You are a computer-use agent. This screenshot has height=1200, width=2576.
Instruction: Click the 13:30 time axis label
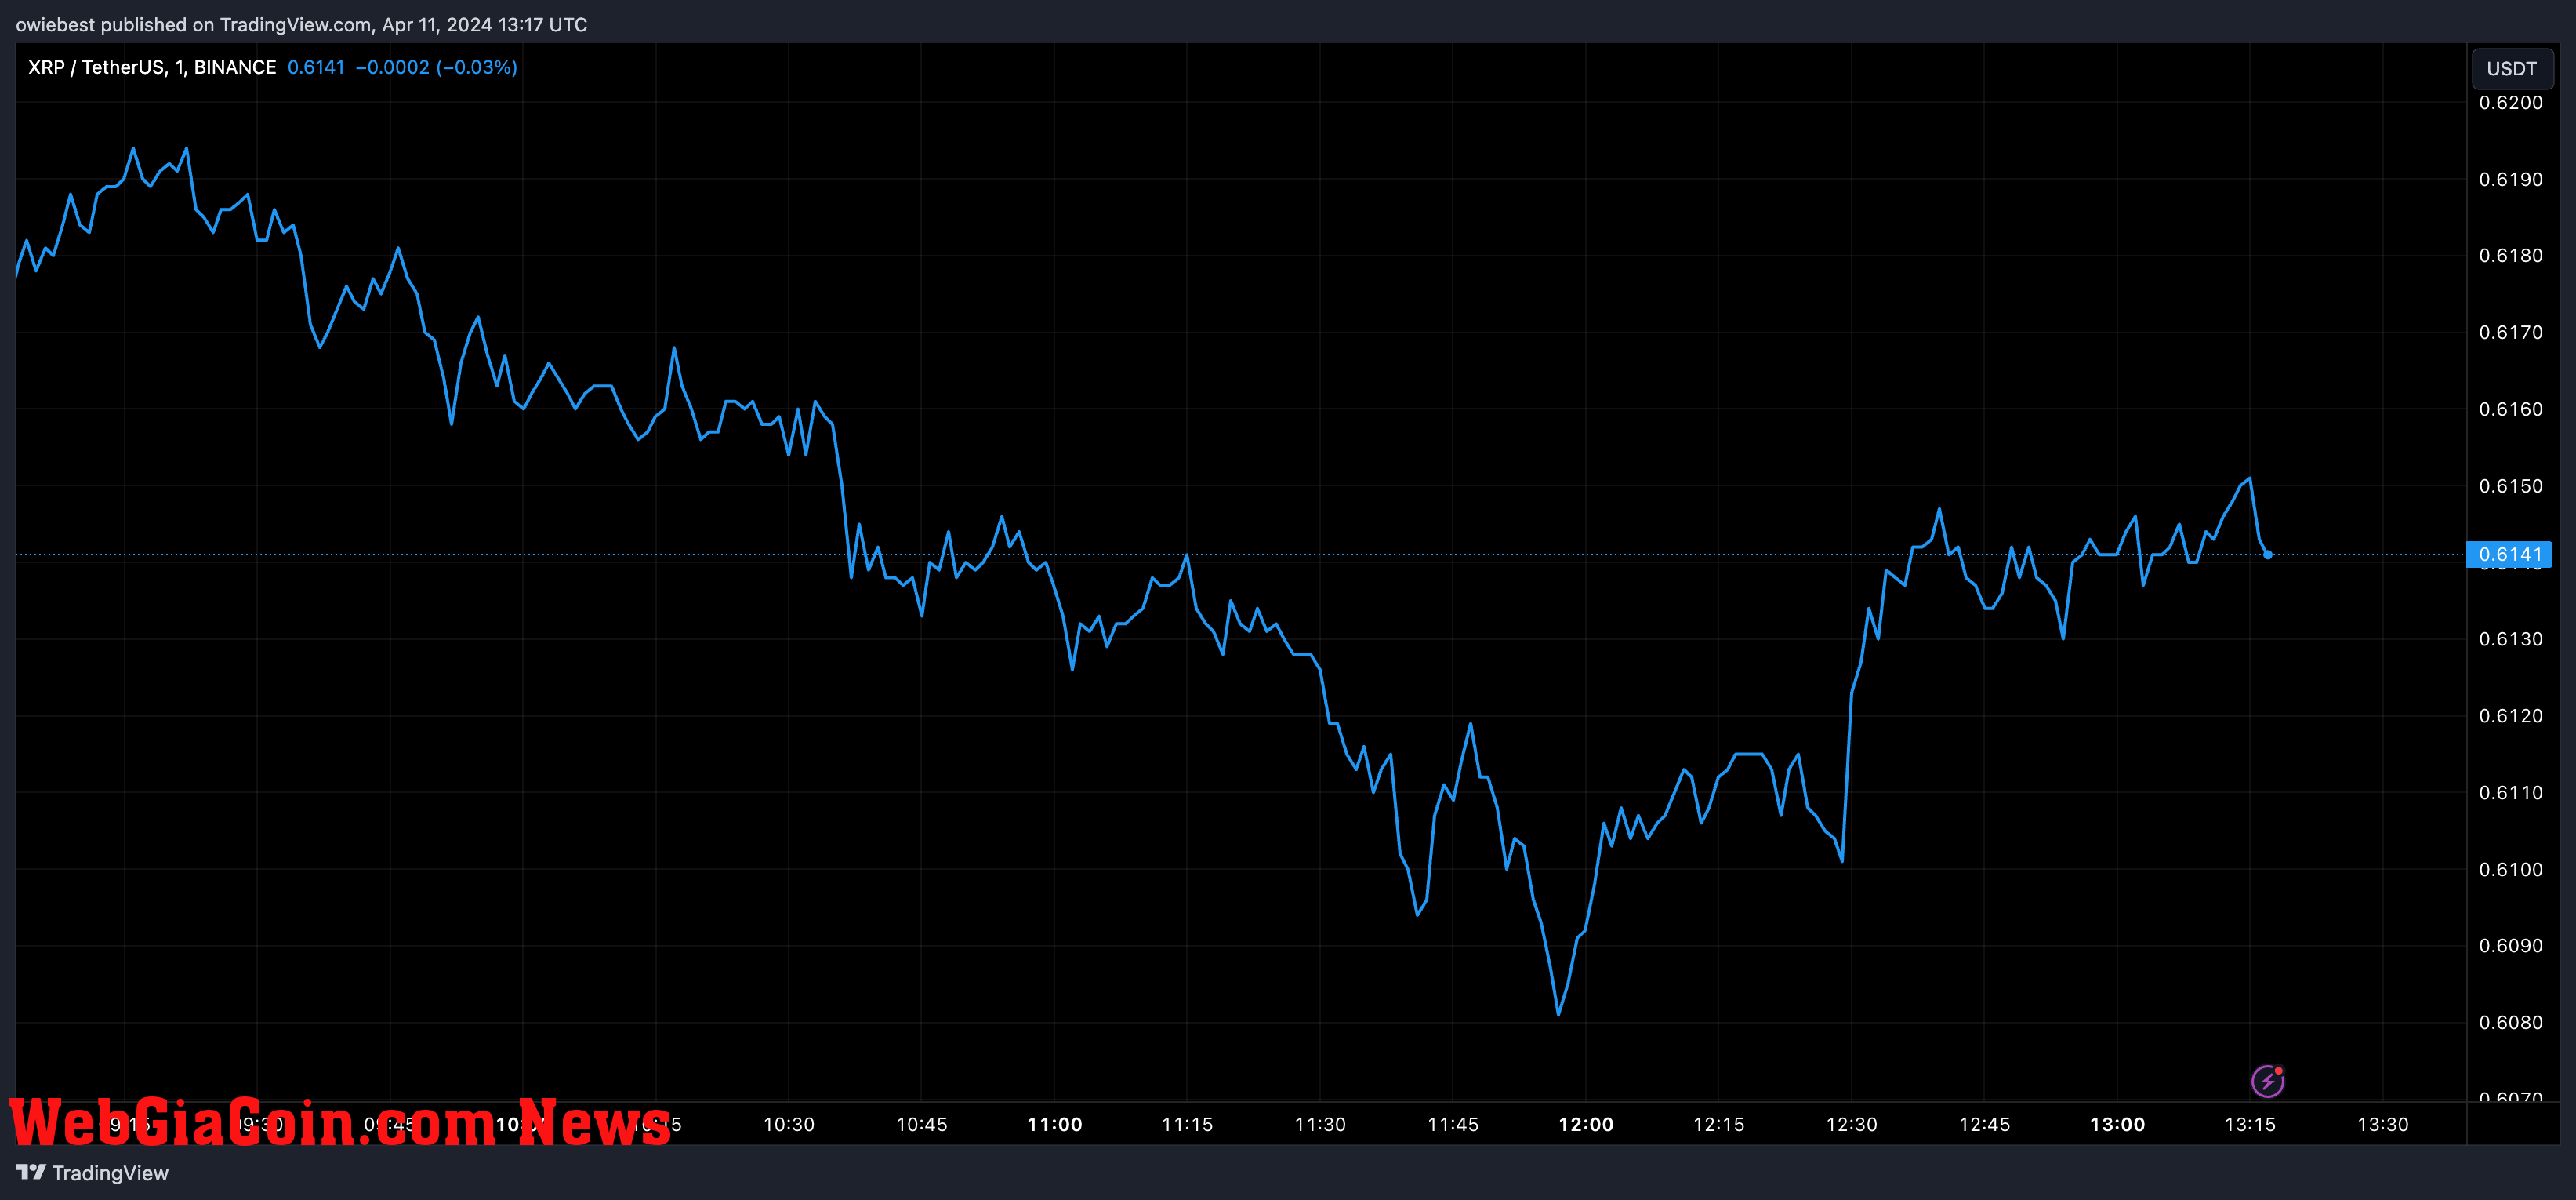(x=2383, y=1124)
